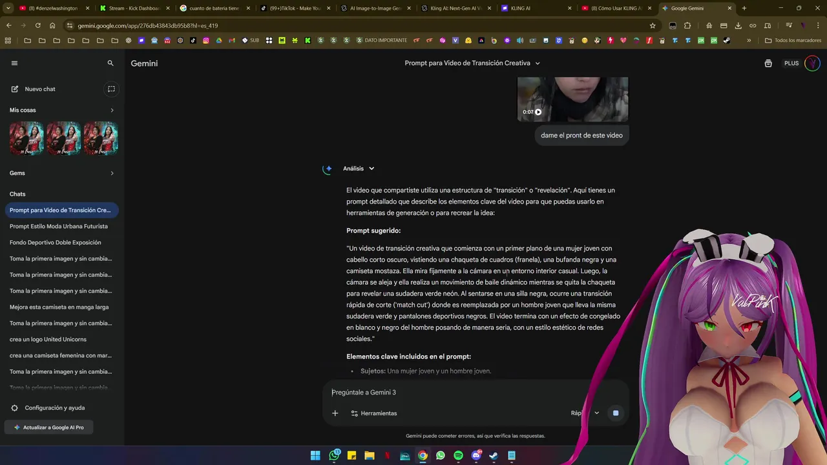Open a new browser tab
Screen dimensions: 827x465
(x=744, y=8)
